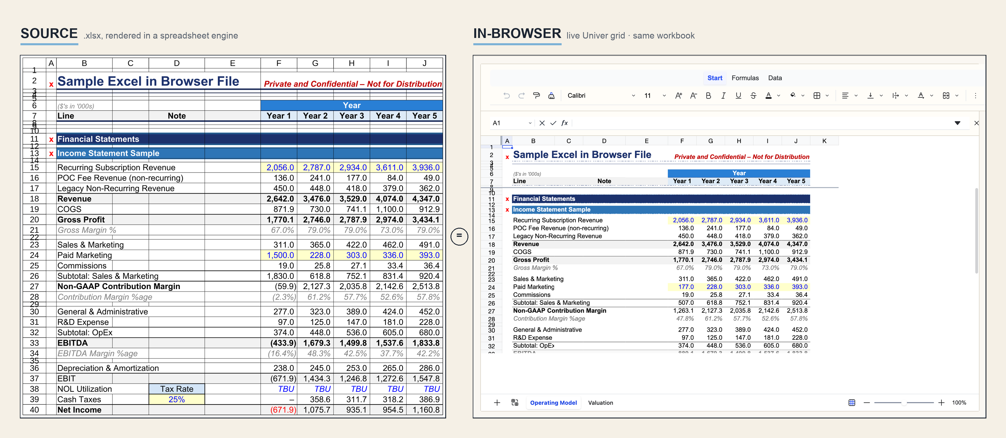Screen dimensions: 1006x438
Task: Open the horizontal align dropdown arrow
Action: (x=856, y=95)
